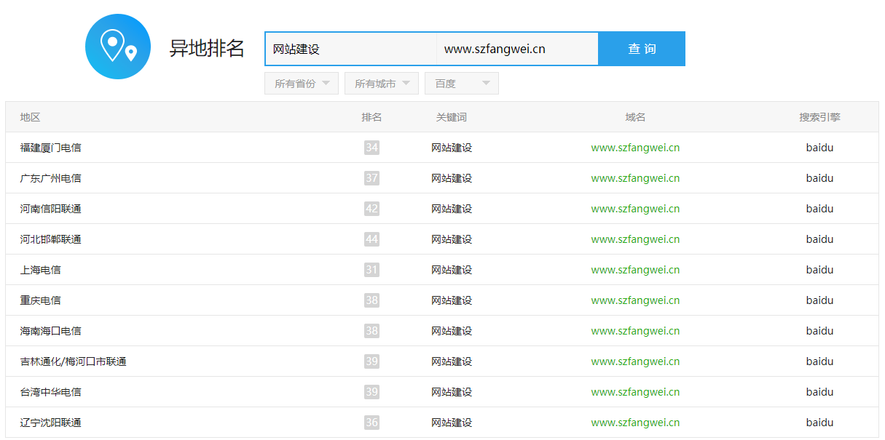Click rank badge 31 for 上海电信
This screenshot has height=440, width=885.
point(371,270)
